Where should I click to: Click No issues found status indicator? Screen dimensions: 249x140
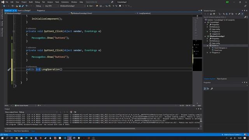click(21, 105)
